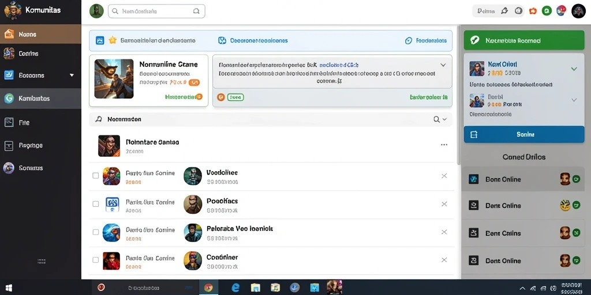Open the Nonne sidebar item
591x295 pixels.
(40, 34)
